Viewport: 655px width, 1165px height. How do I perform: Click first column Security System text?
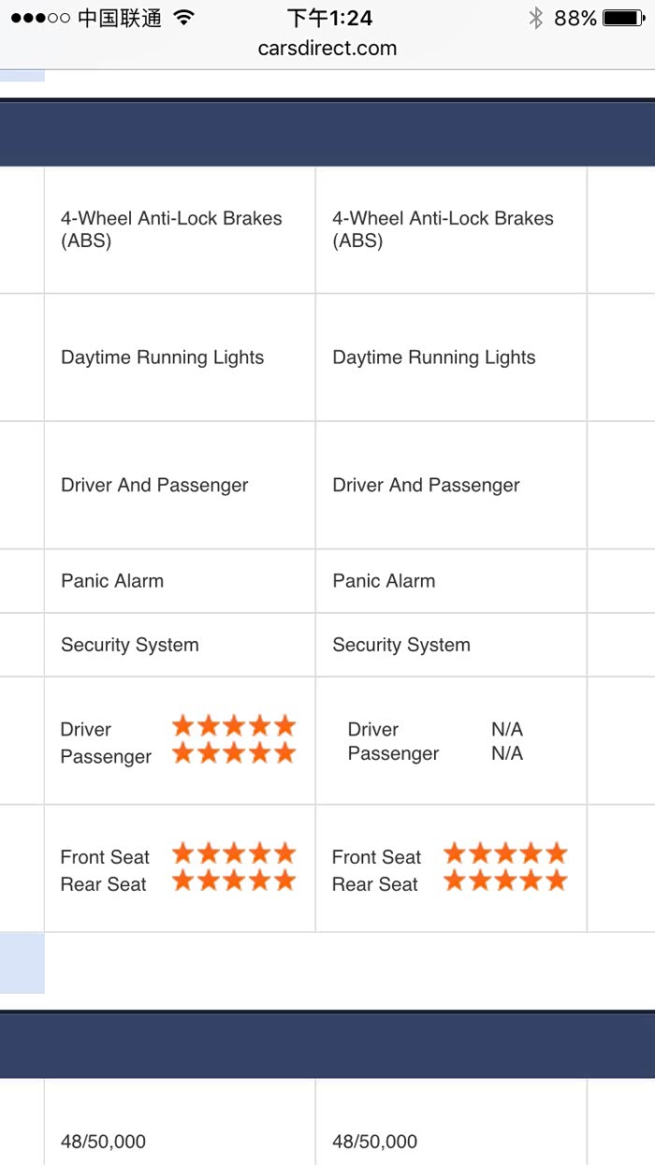[x=130, y=645]
